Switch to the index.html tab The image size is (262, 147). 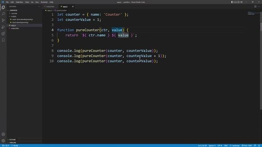click(x=50, y=7)
